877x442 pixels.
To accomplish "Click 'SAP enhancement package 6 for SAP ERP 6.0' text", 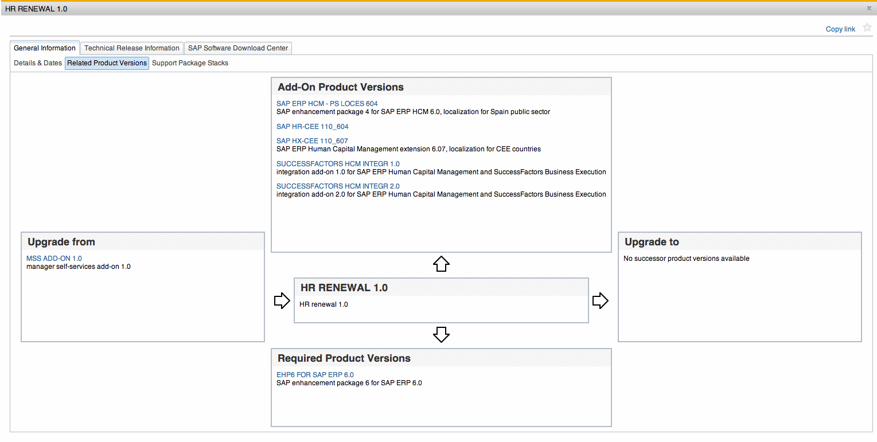I will [x=349, y=383].
